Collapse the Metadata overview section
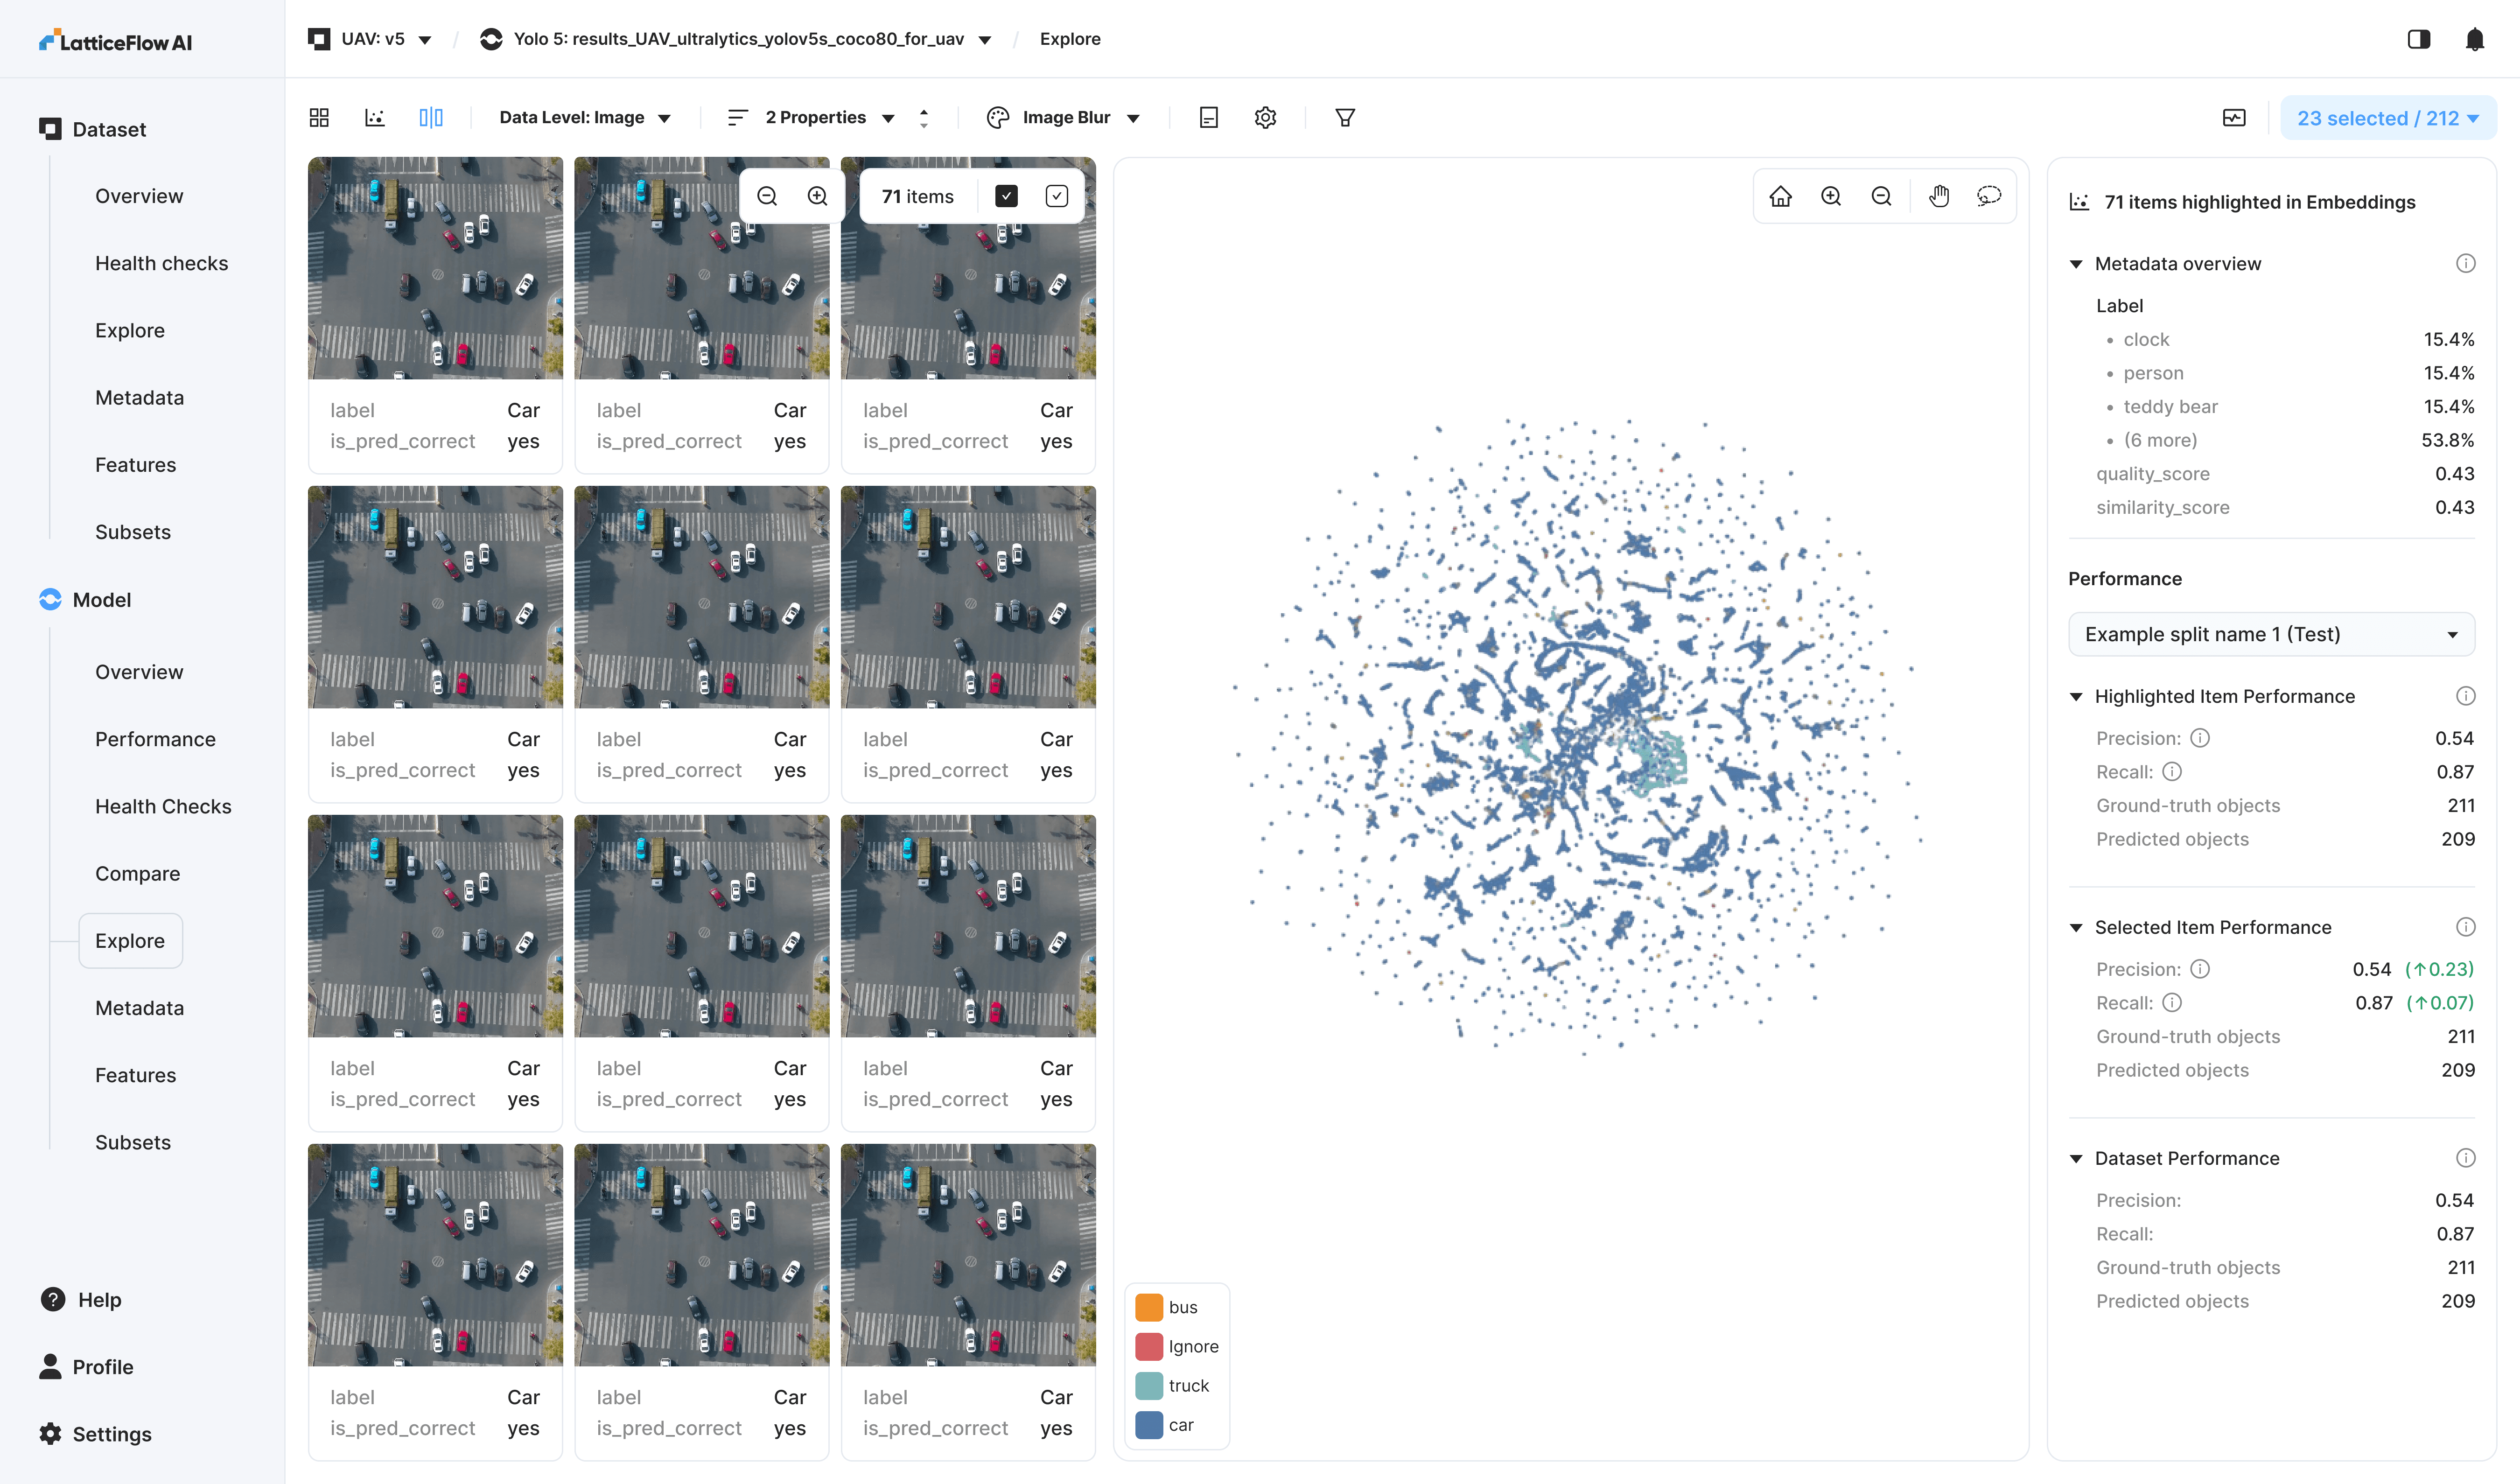 click(x=2076, y=264)
